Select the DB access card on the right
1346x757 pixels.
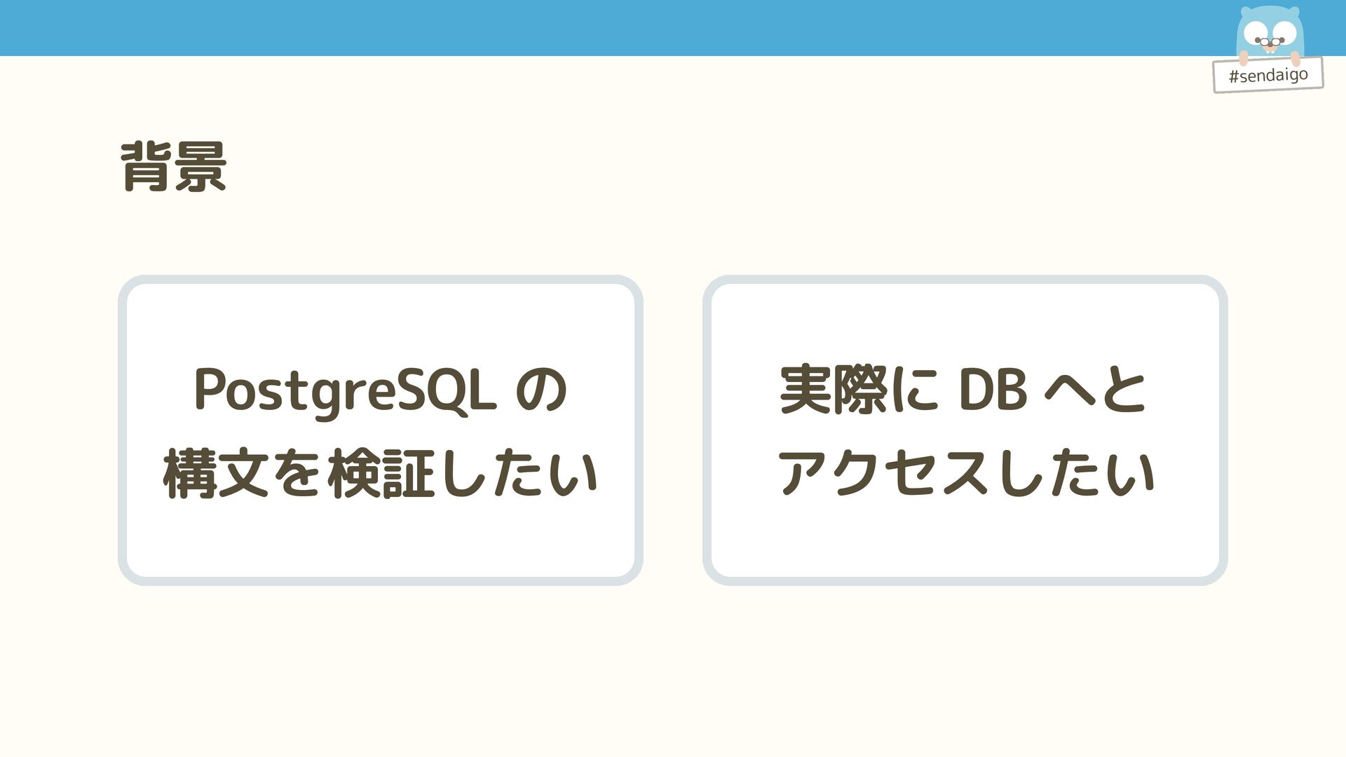[x=965, y=430]
